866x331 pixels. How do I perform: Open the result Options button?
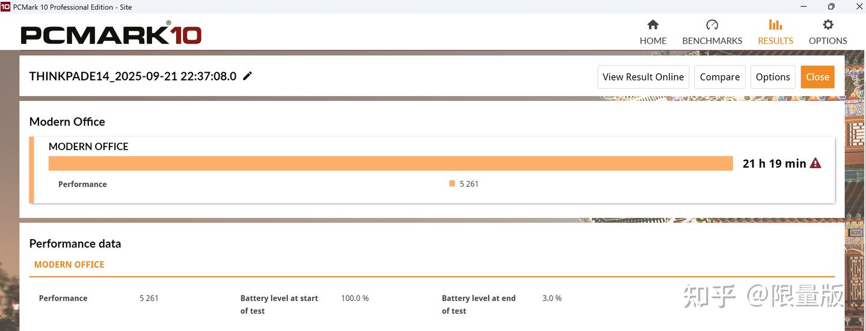pyautogui.click(x=773, y=77)
